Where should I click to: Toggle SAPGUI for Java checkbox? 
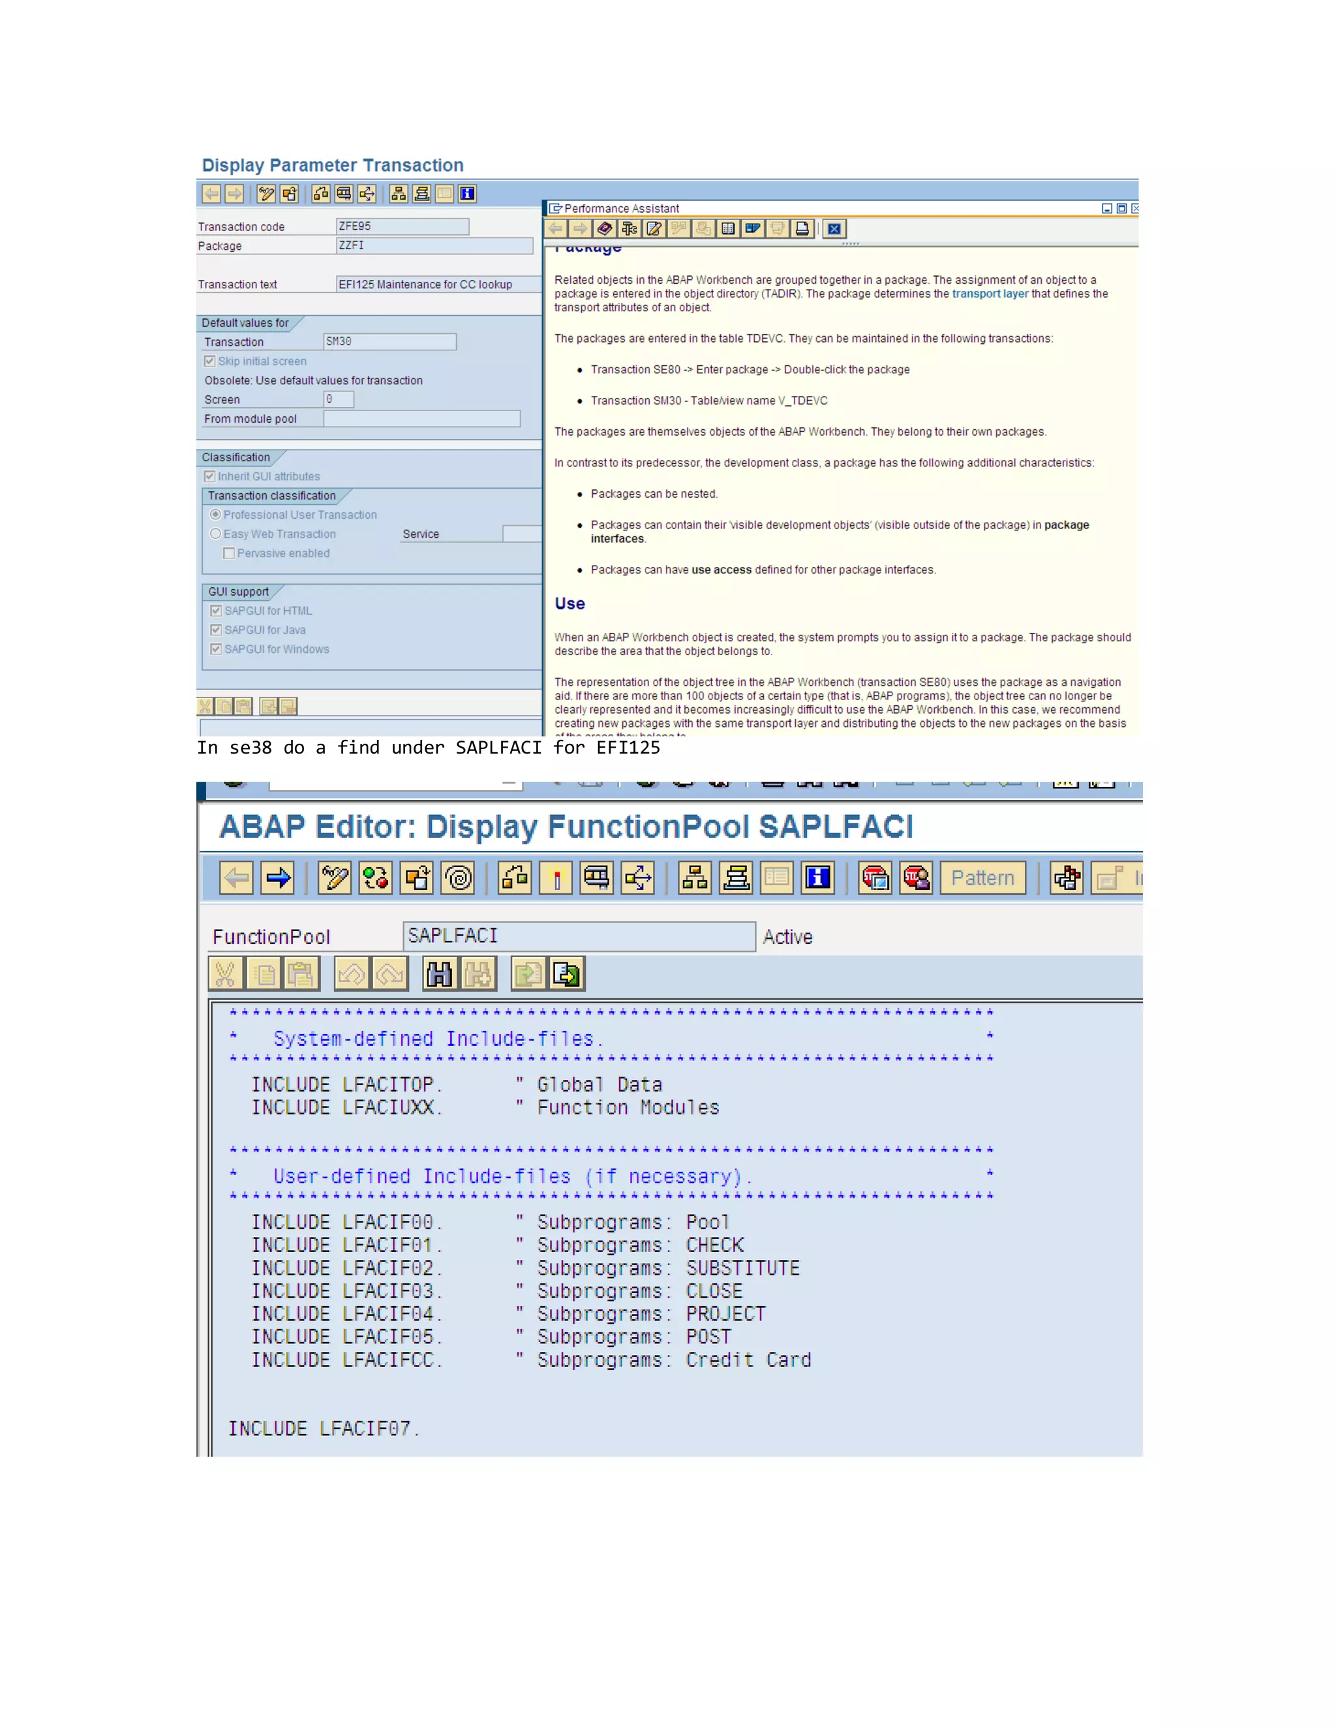point(216,630)
